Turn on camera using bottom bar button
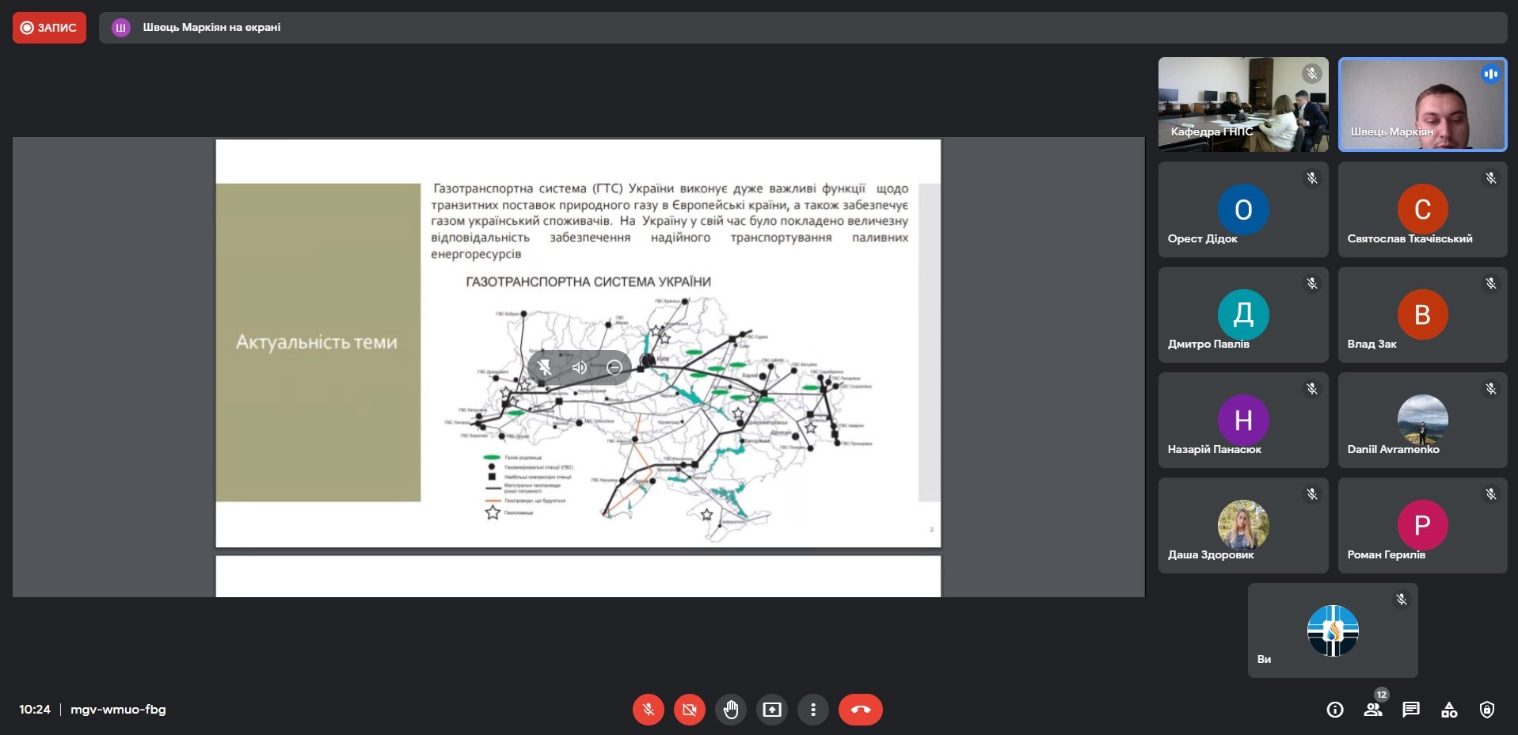This screenshot has width=1518, height=735. (689, 710)
